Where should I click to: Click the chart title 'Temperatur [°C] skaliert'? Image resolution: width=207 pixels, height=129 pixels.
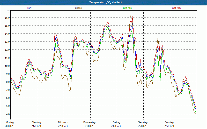click(106, 2)
